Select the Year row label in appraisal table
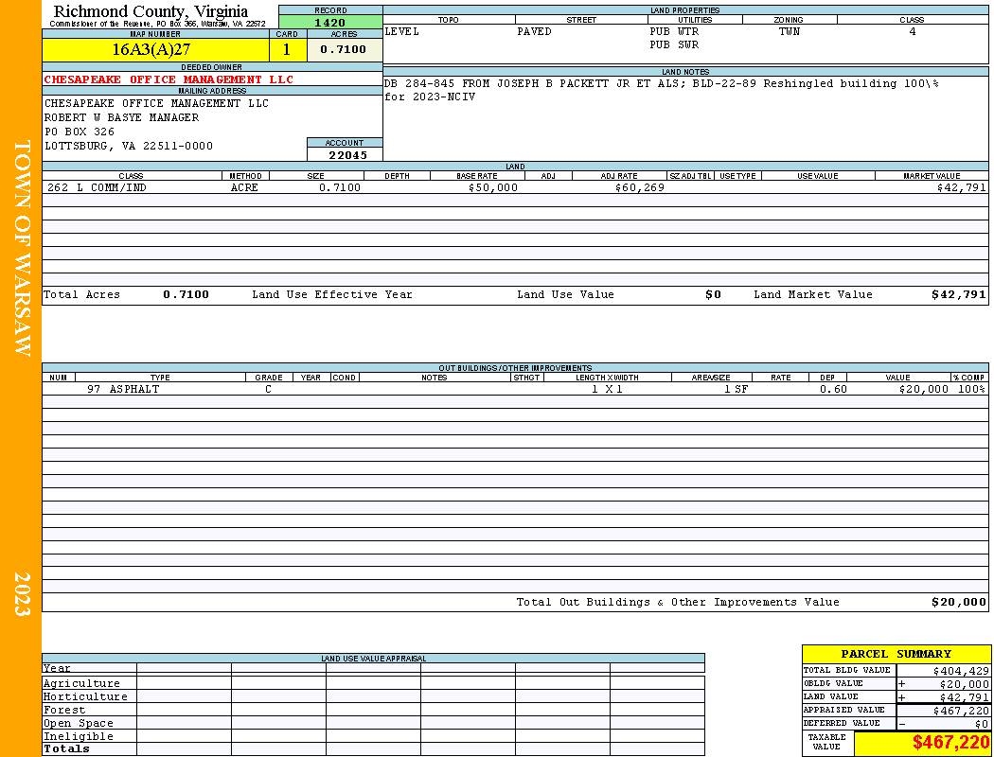 click(57, 668)
